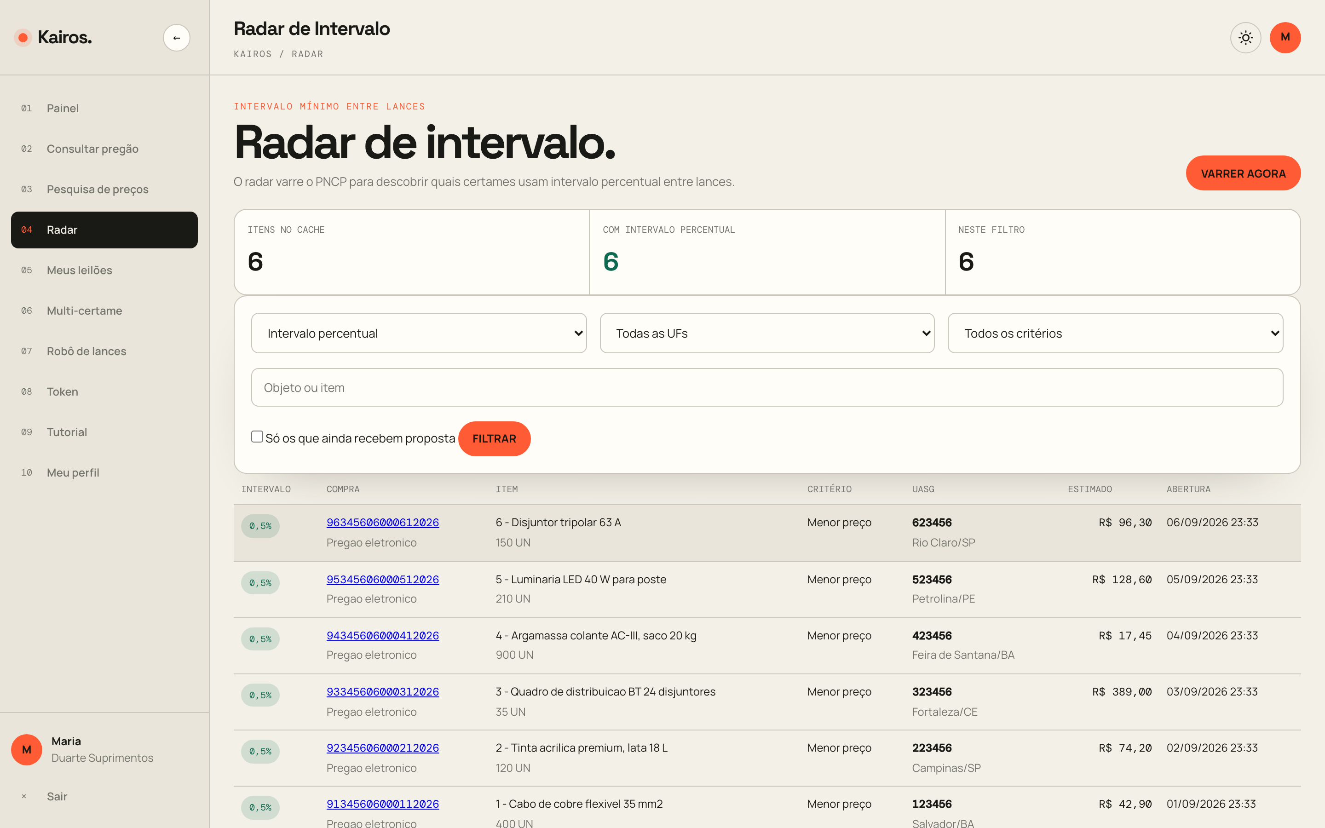Click Maria's avatar in the sidebar footer

[26, 750]
